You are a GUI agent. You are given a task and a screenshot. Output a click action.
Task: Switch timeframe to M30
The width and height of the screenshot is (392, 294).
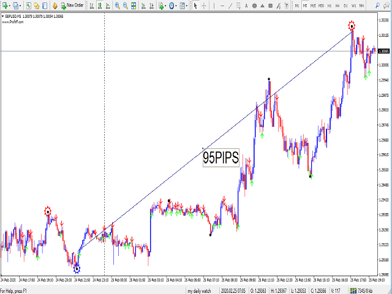(x=321, y=6)
